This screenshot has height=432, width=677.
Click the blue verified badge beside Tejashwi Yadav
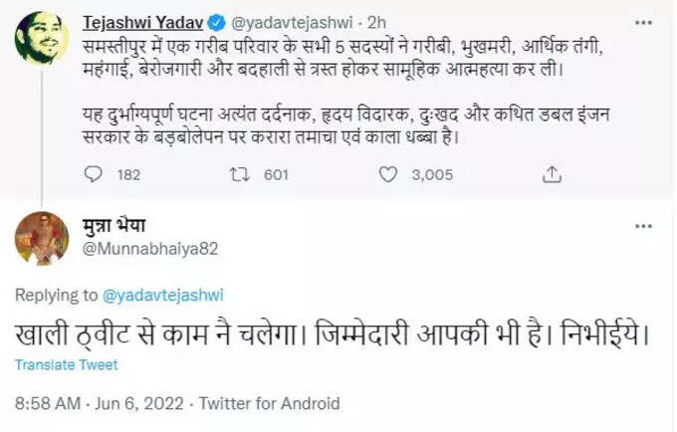tap(216, 23)
